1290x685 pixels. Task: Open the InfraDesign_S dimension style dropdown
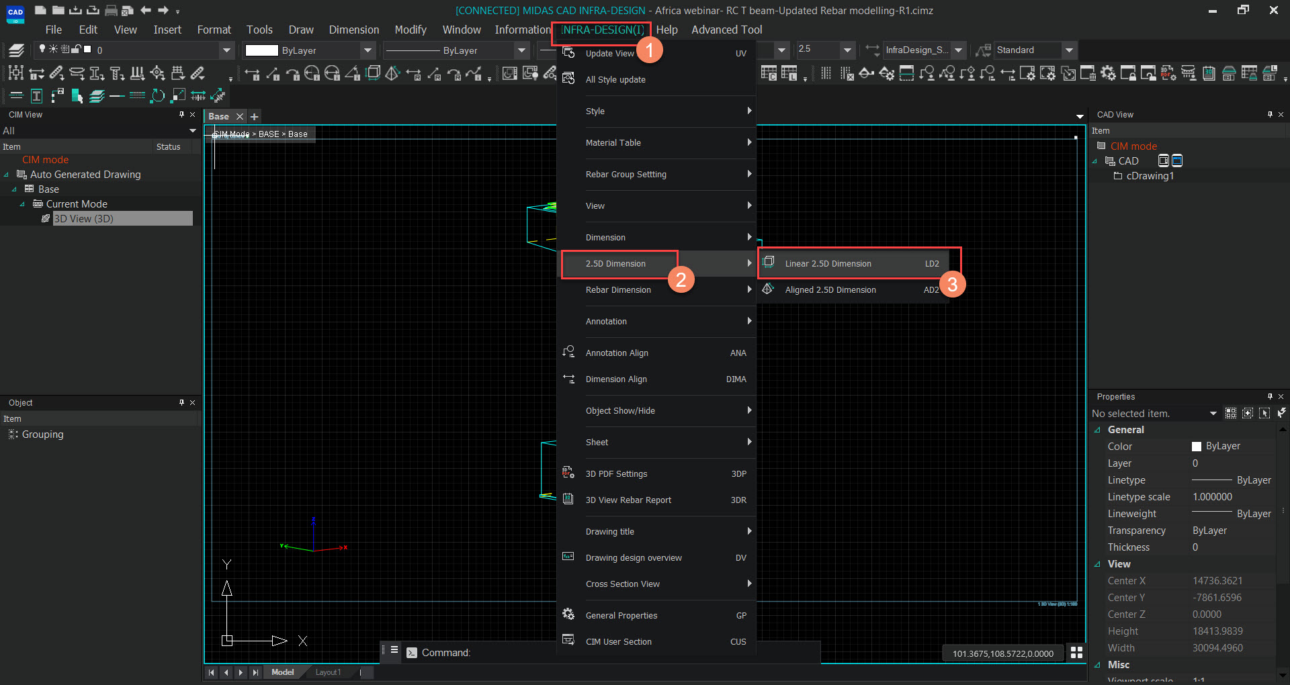point(959,50)
